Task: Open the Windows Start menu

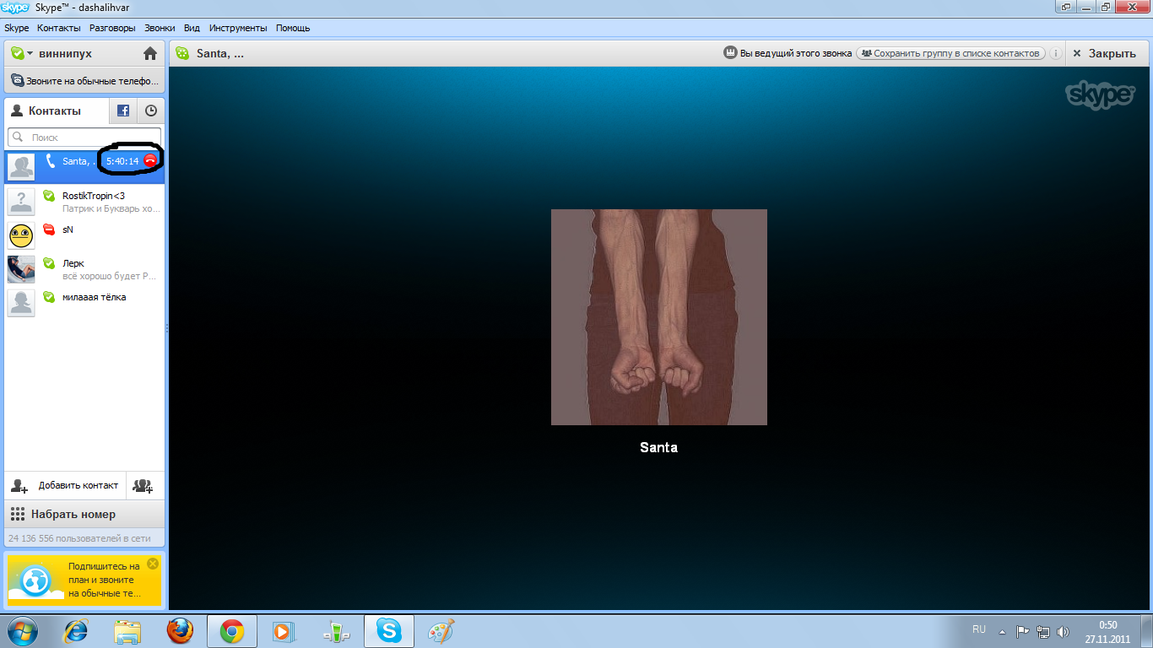Action: [21, 630]
